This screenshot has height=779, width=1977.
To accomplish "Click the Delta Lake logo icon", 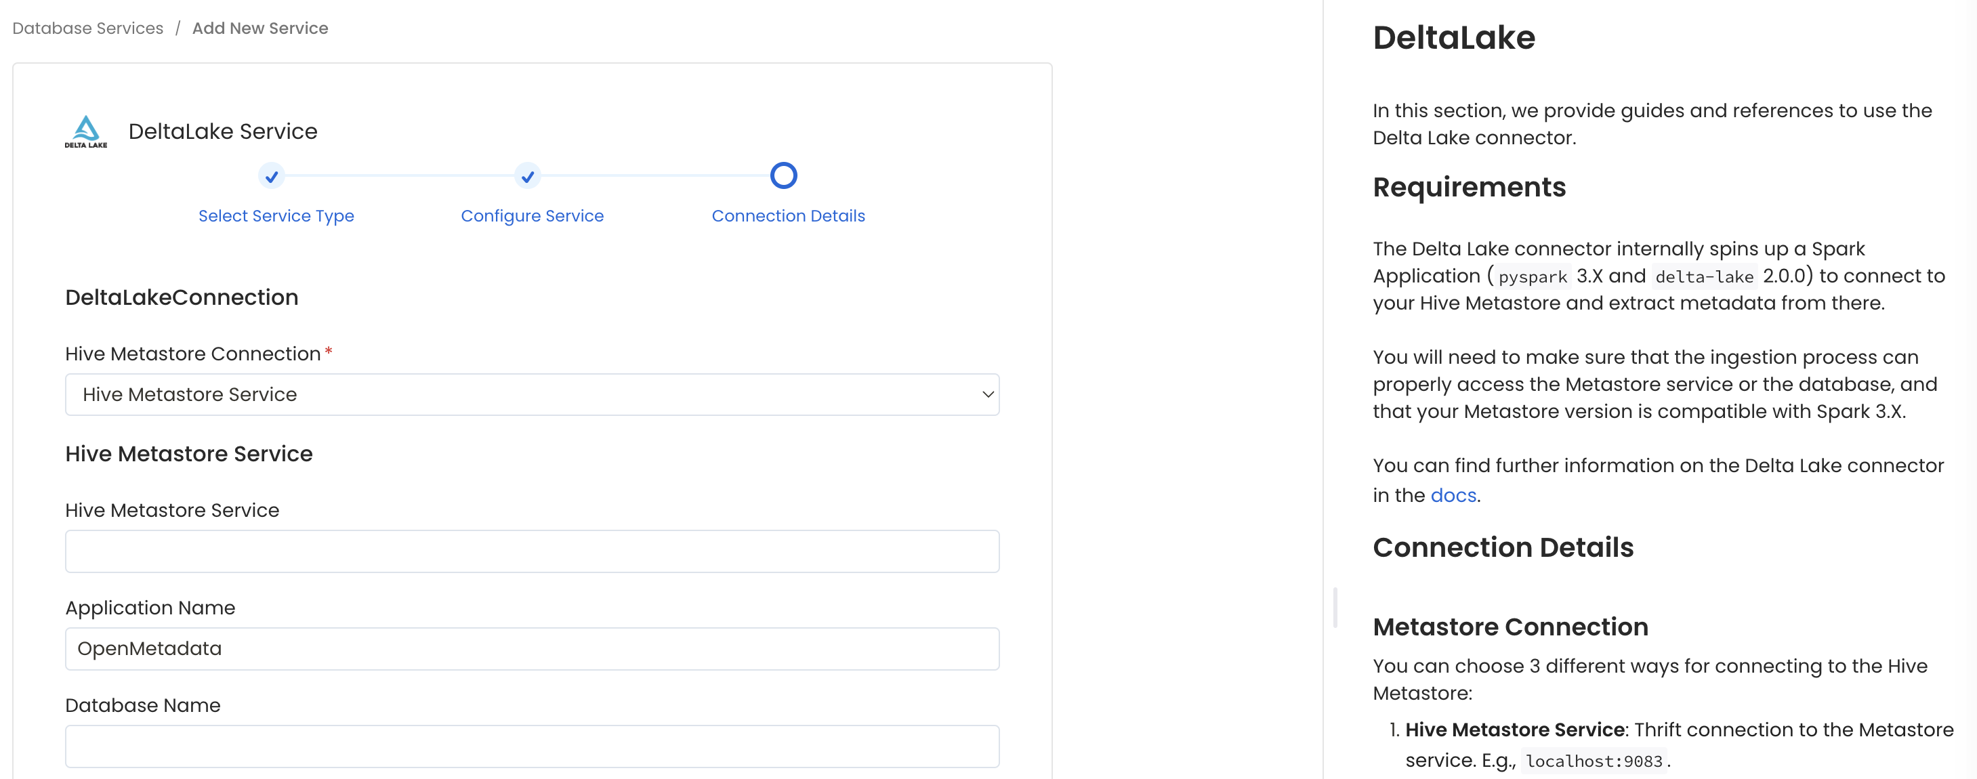I will [87, 131].
